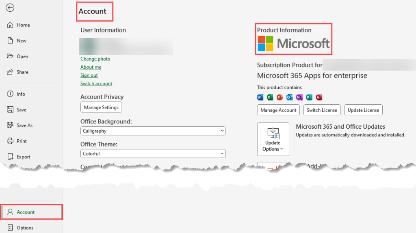This screenshot has height=233, width=416.
Task: Click Manage Settings under Account Privacy
Action: click(x=101, y=107)
